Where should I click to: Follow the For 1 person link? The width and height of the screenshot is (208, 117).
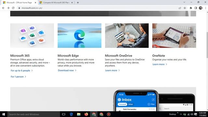coord(18,77)
